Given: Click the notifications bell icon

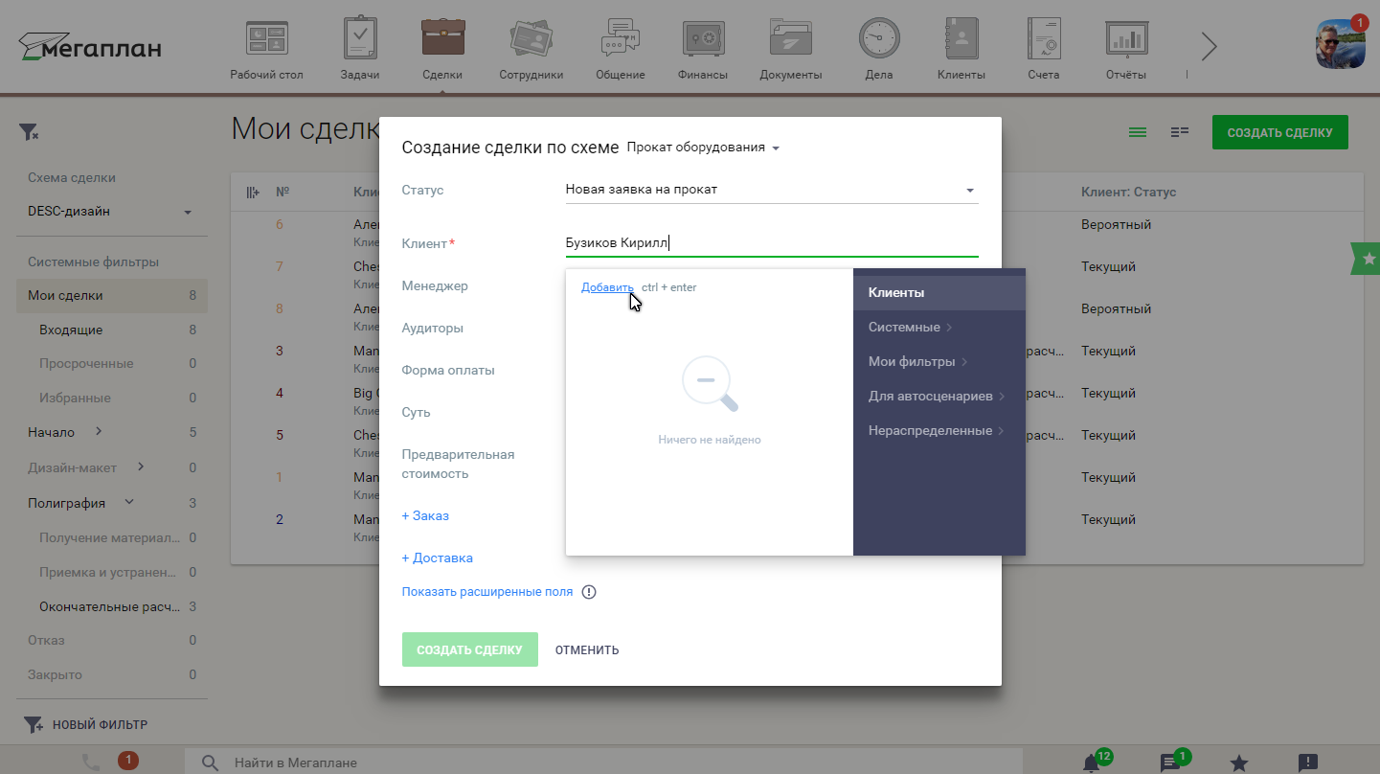Looking at the screenshot, I should [x=1091, y=763].
